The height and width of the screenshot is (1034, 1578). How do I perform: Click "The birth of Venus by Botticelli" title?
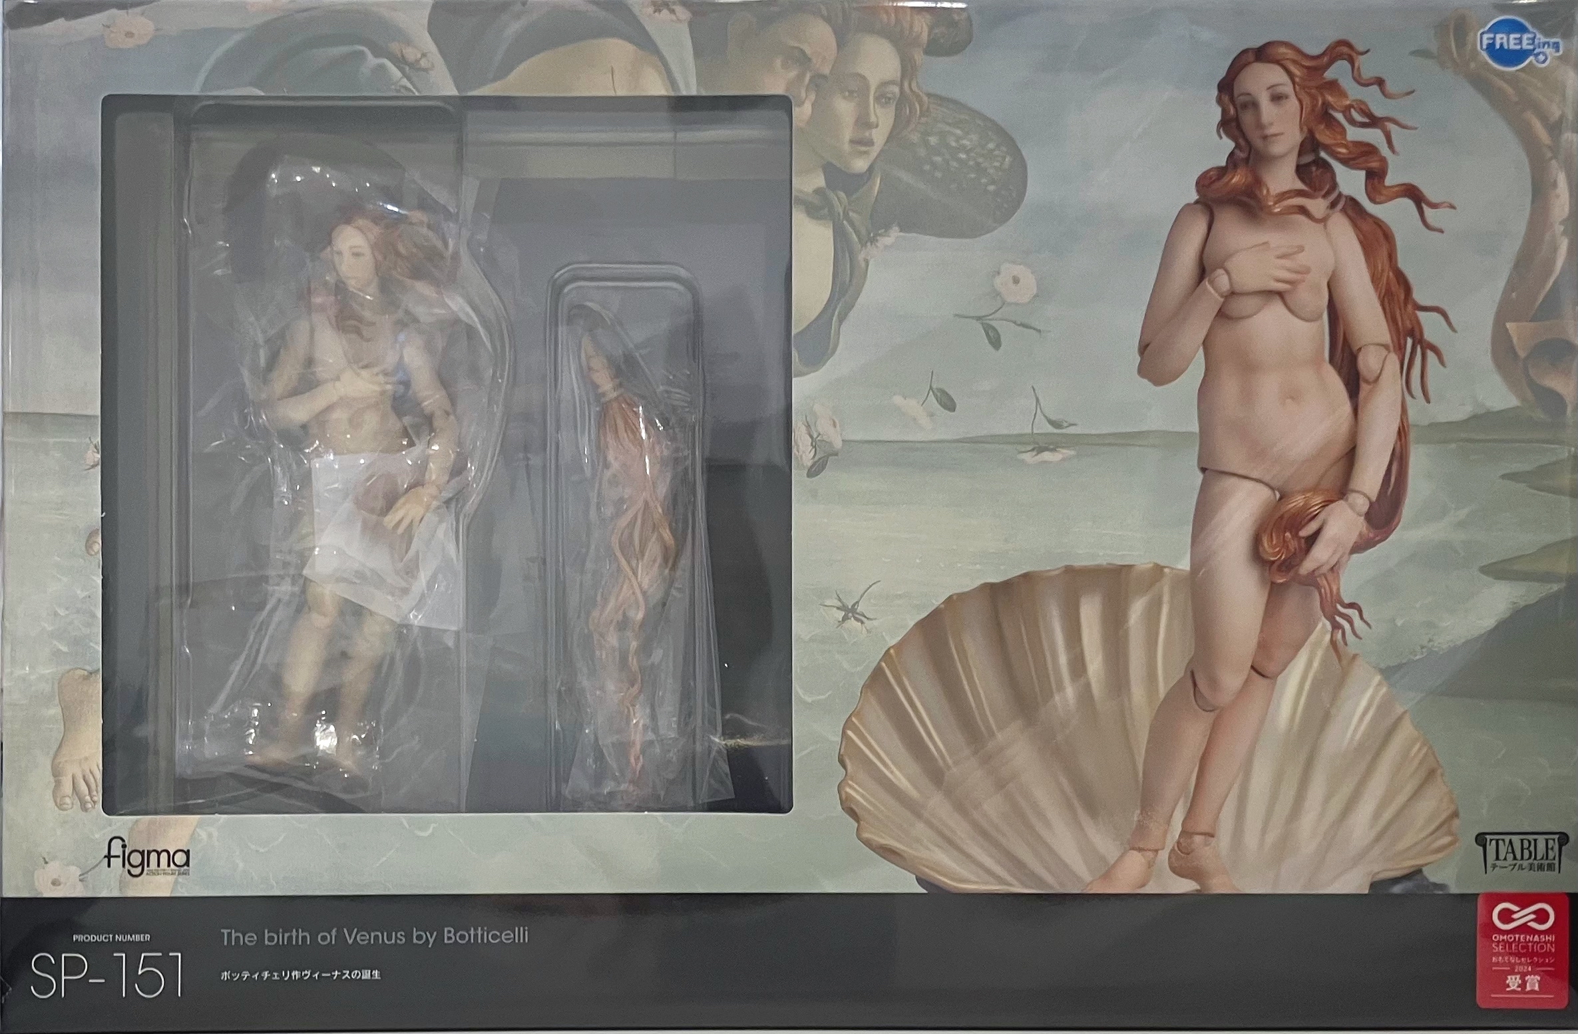[374, 936]
